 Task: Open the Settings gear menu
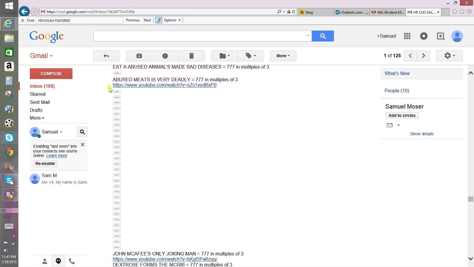click(x=449, y=56)
